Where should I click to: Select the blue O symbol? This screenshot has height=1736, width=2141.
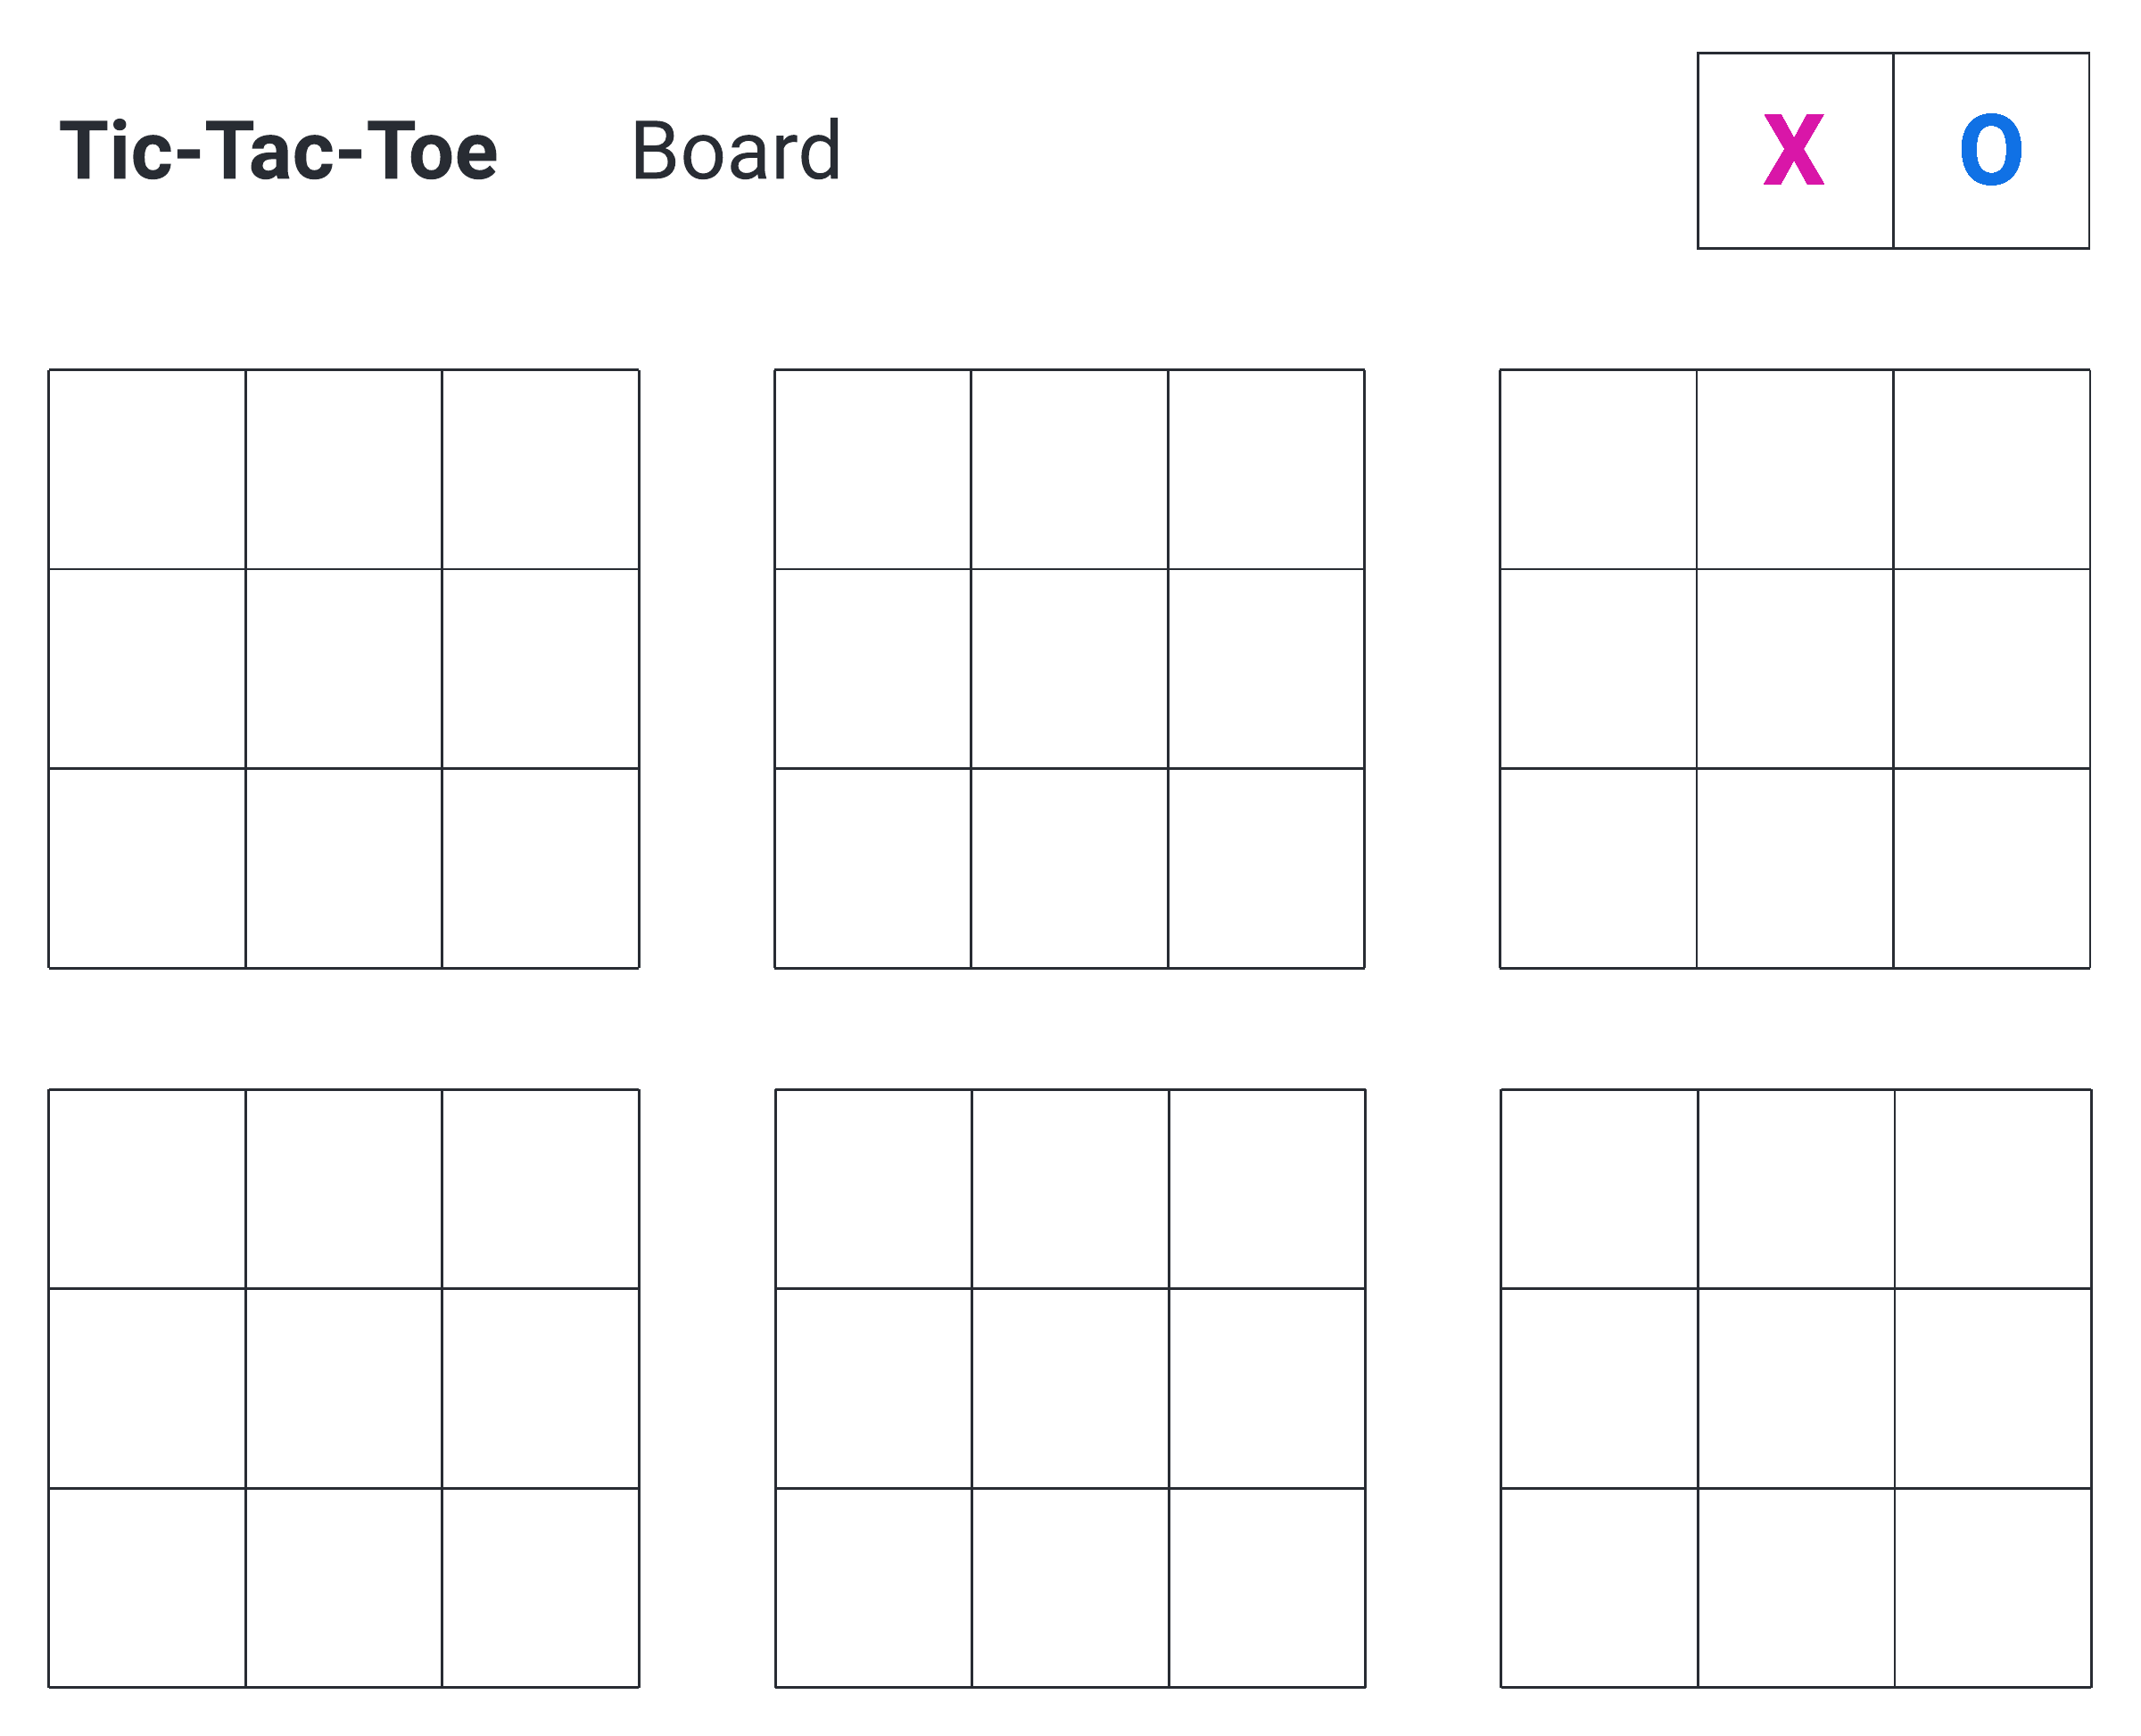pos(1991,150)
